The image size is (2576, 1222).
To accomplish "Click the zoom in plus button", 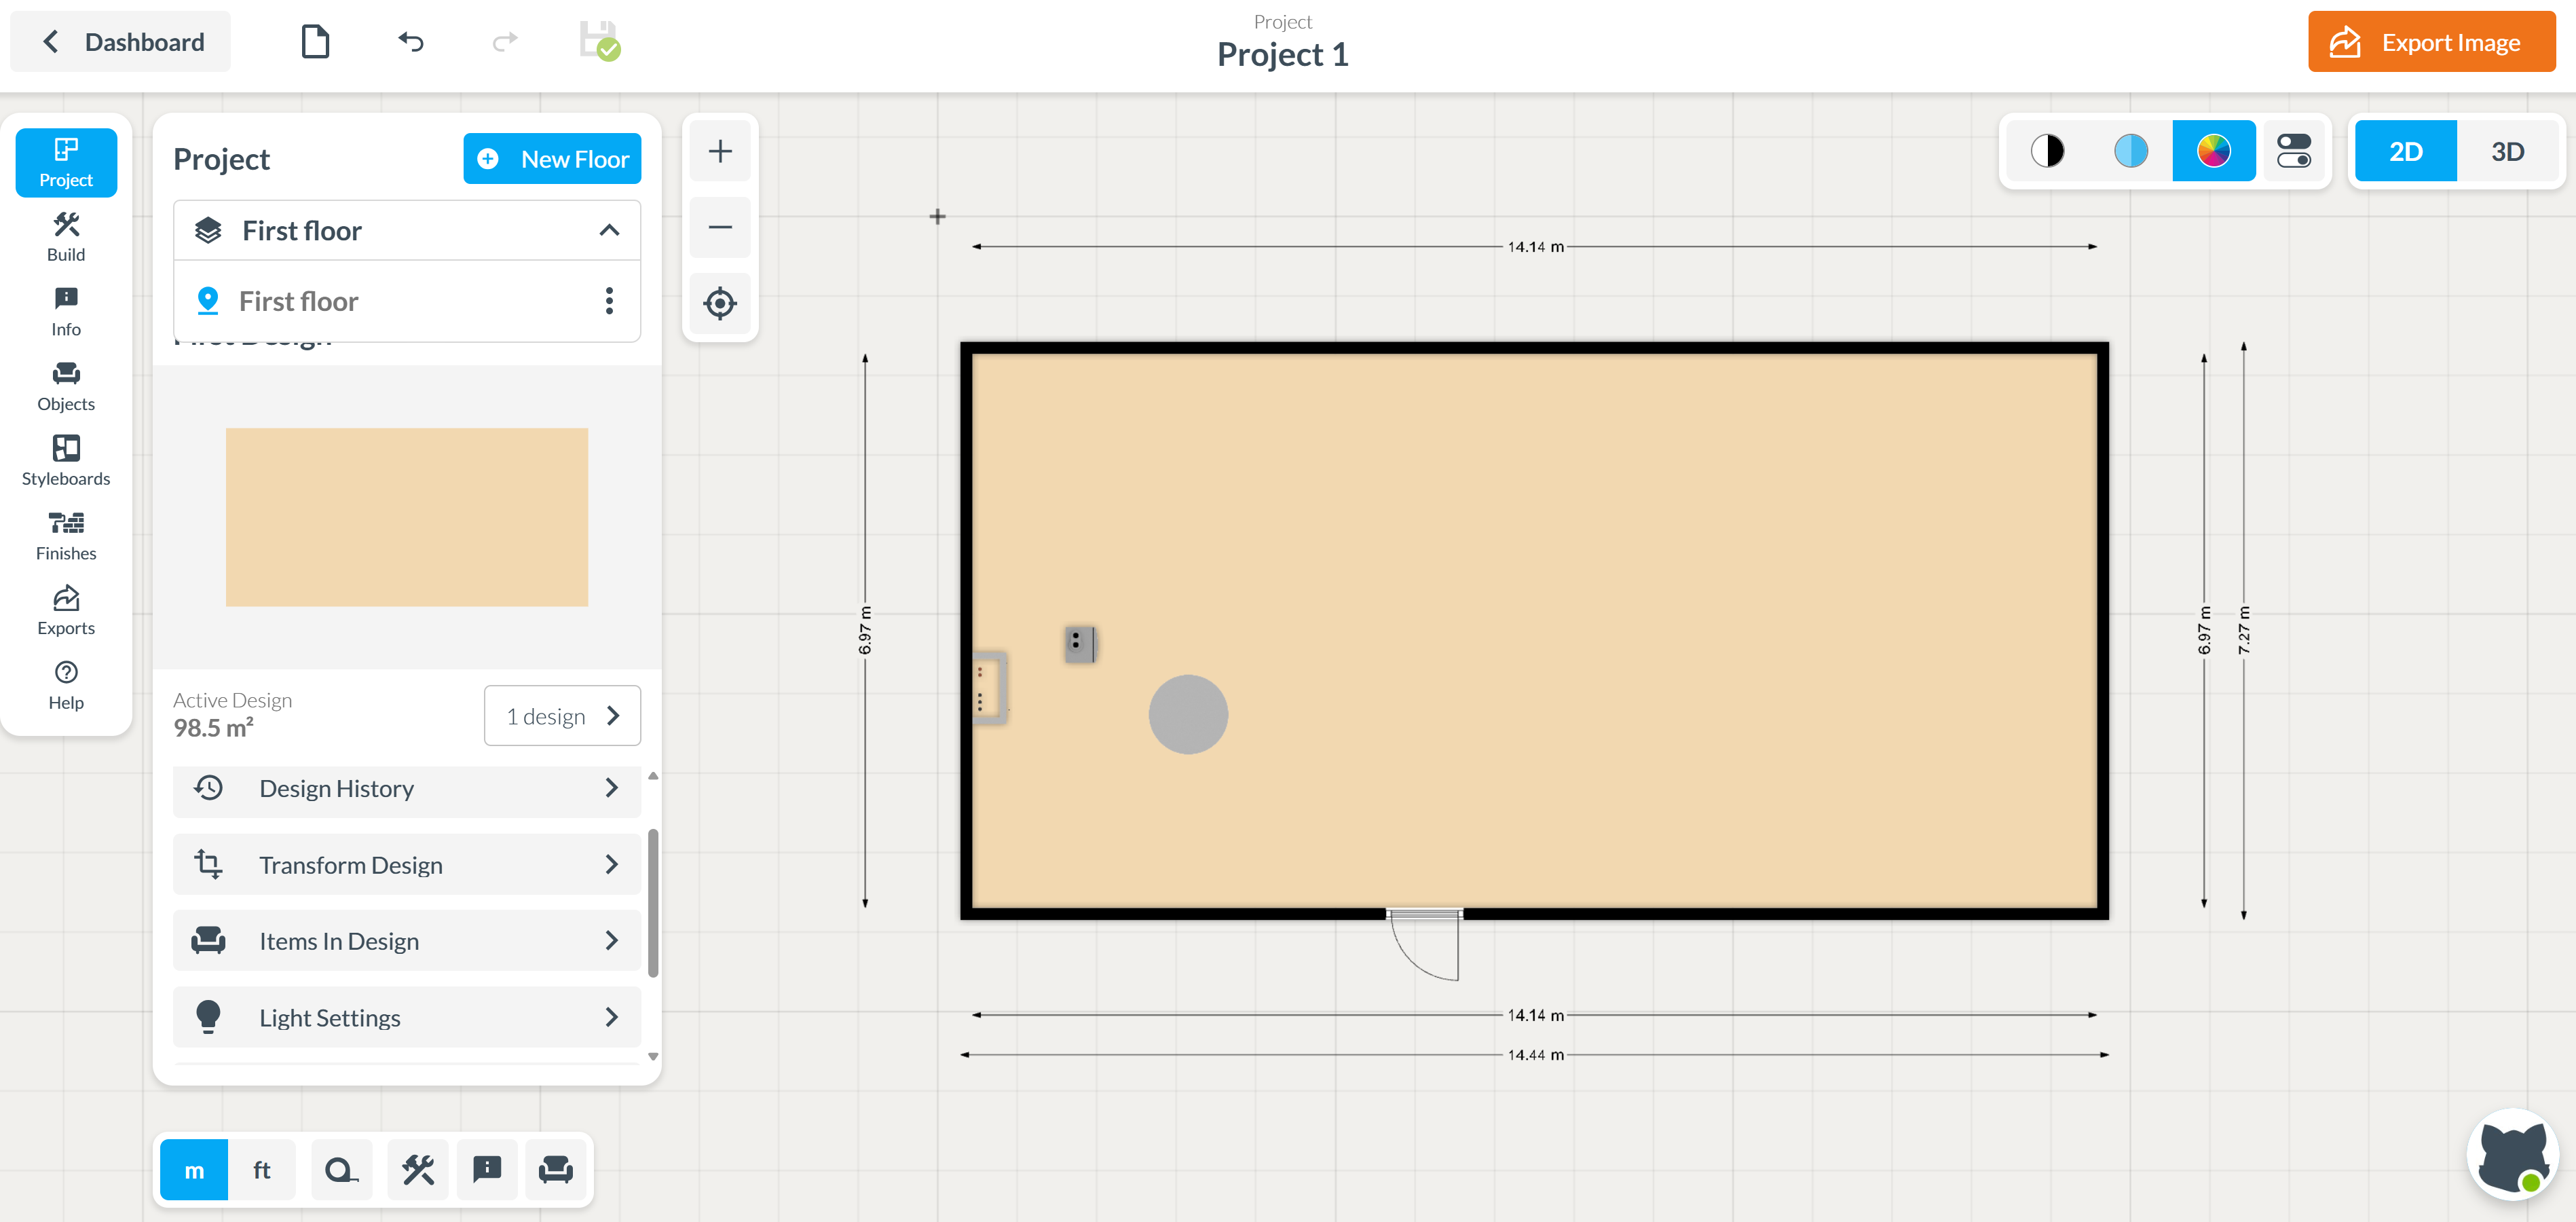I will [720, 151].
